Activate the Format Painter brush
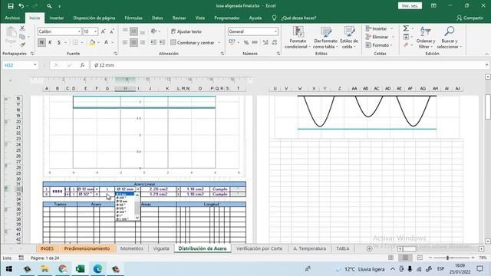The height and width of the screenshot is (276, 491). pos(22,44)
